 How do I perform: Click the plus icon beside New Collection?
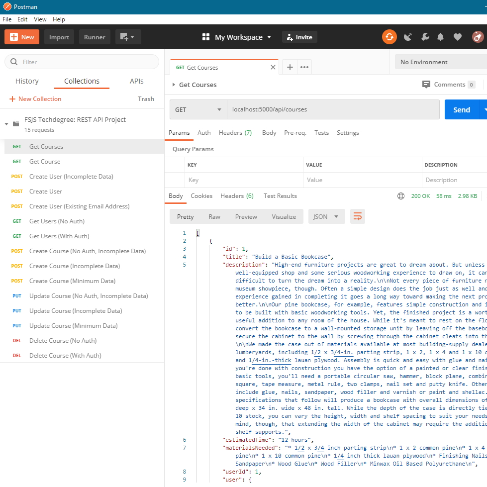[x=12, y=99]
